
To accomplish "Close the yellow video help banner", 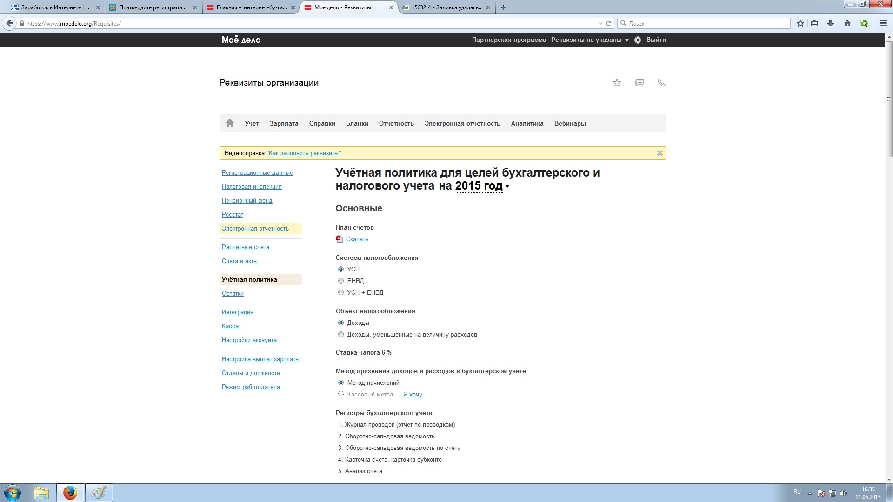I will pos(660,153).
